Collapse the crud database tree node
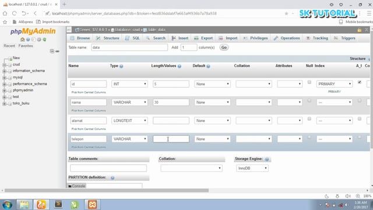This screenshot has width=373, height=210. point(4,65)
